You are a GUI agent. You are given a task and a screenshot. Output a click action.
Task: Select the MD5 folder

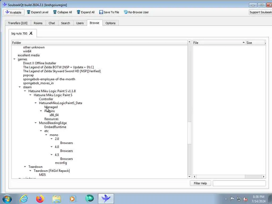click(42, 175)
